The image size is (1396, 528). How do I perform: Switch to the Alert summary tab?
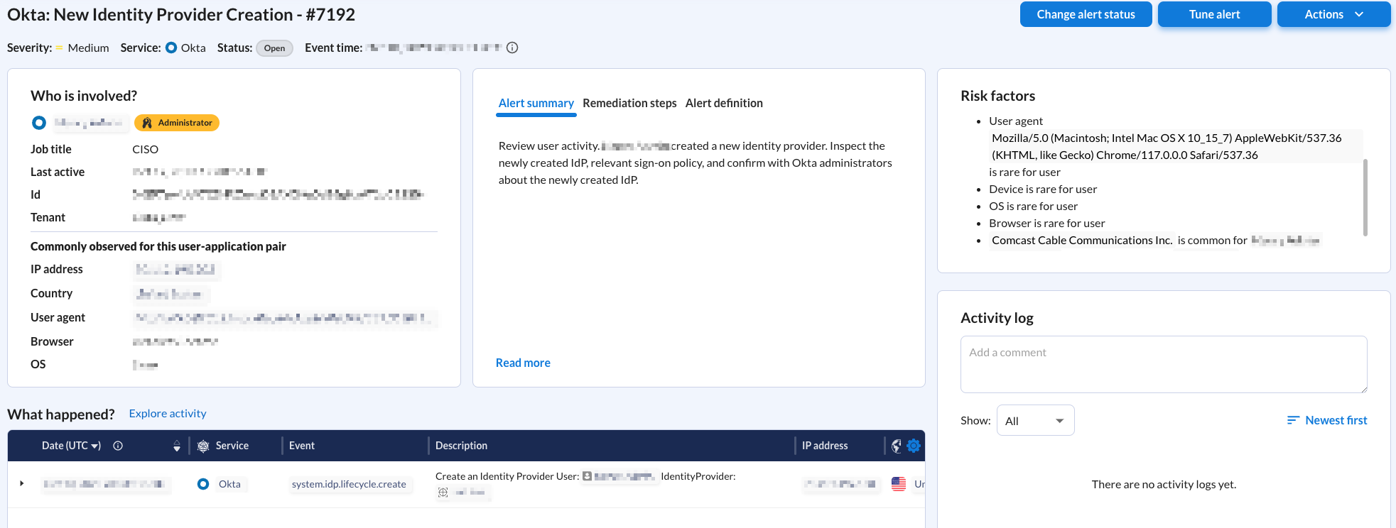pyautogui.click(x=536, y=103)
